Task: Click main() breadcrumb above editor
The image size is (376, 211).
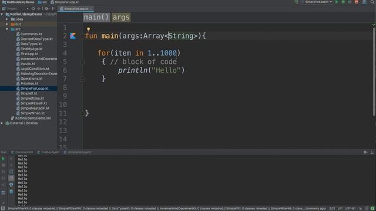Action: (x=96, y=17)
